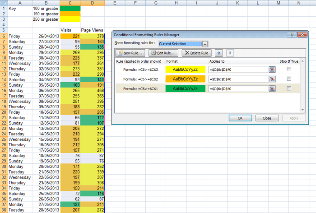Click the New Rule button
Image resolution: width=316 pixels, height=213 pixels.
point(129,53)
